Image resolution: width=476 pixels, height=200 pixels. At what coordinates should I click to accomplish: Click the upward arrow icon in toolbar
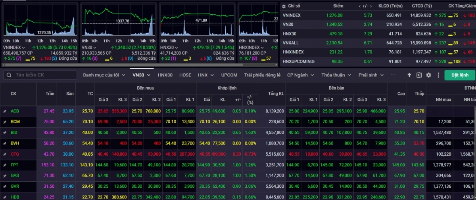click(x=410, y=75)
